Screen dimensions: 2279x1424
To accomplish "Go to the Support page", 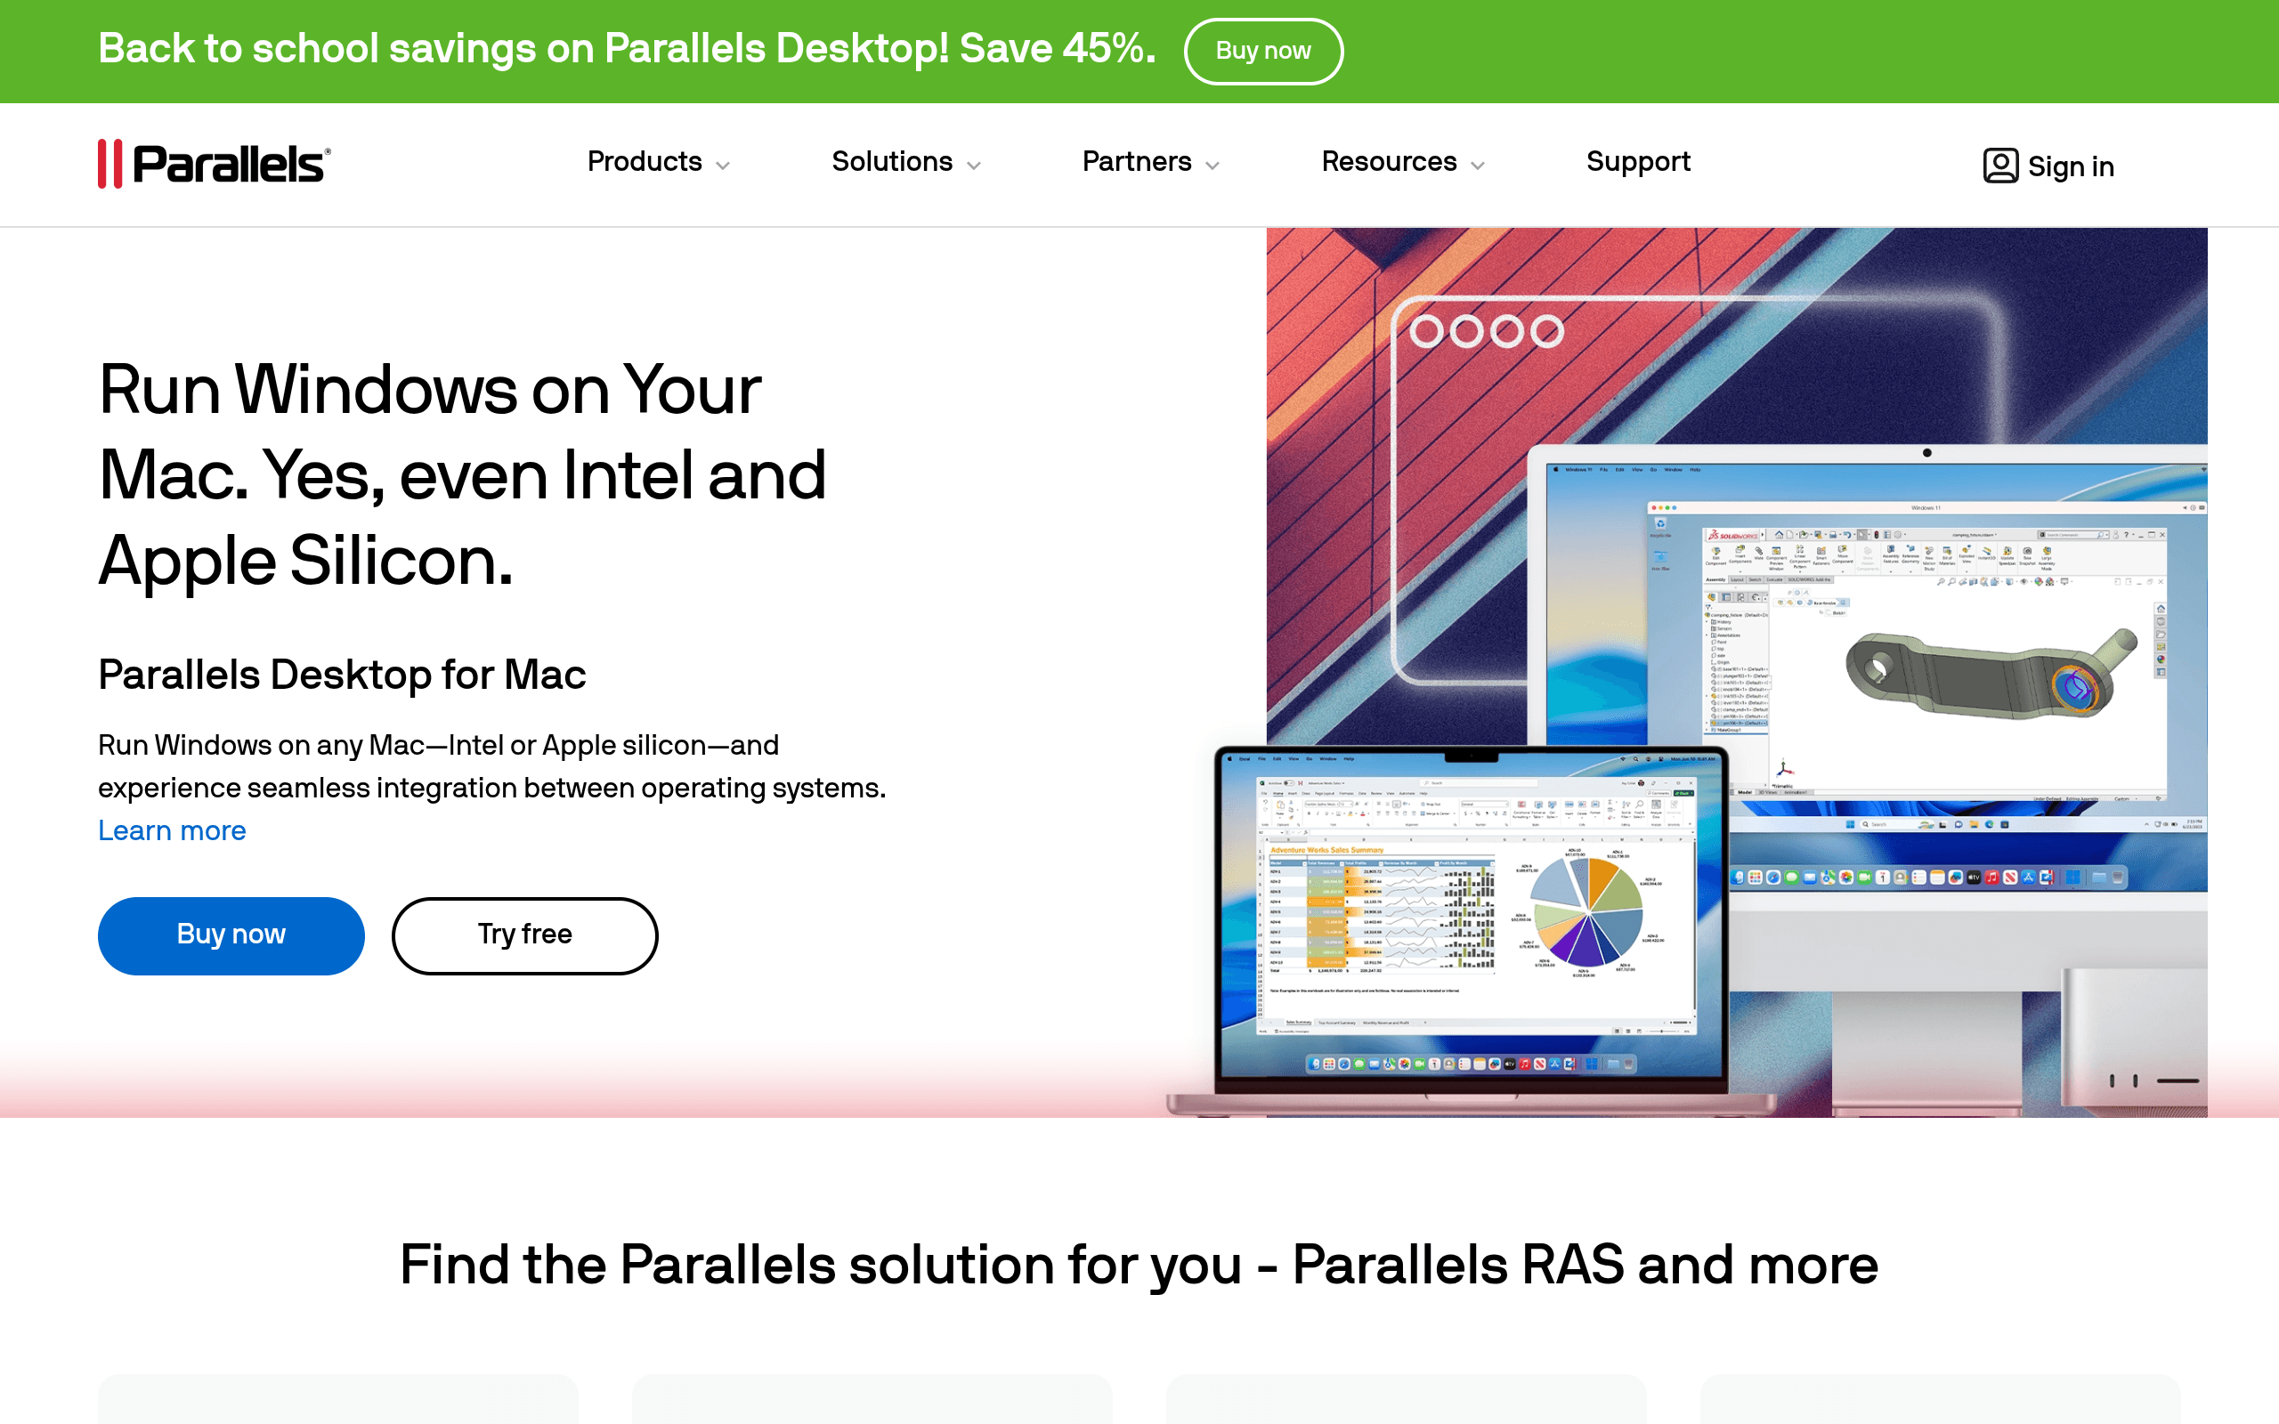I will (1638, 162).
